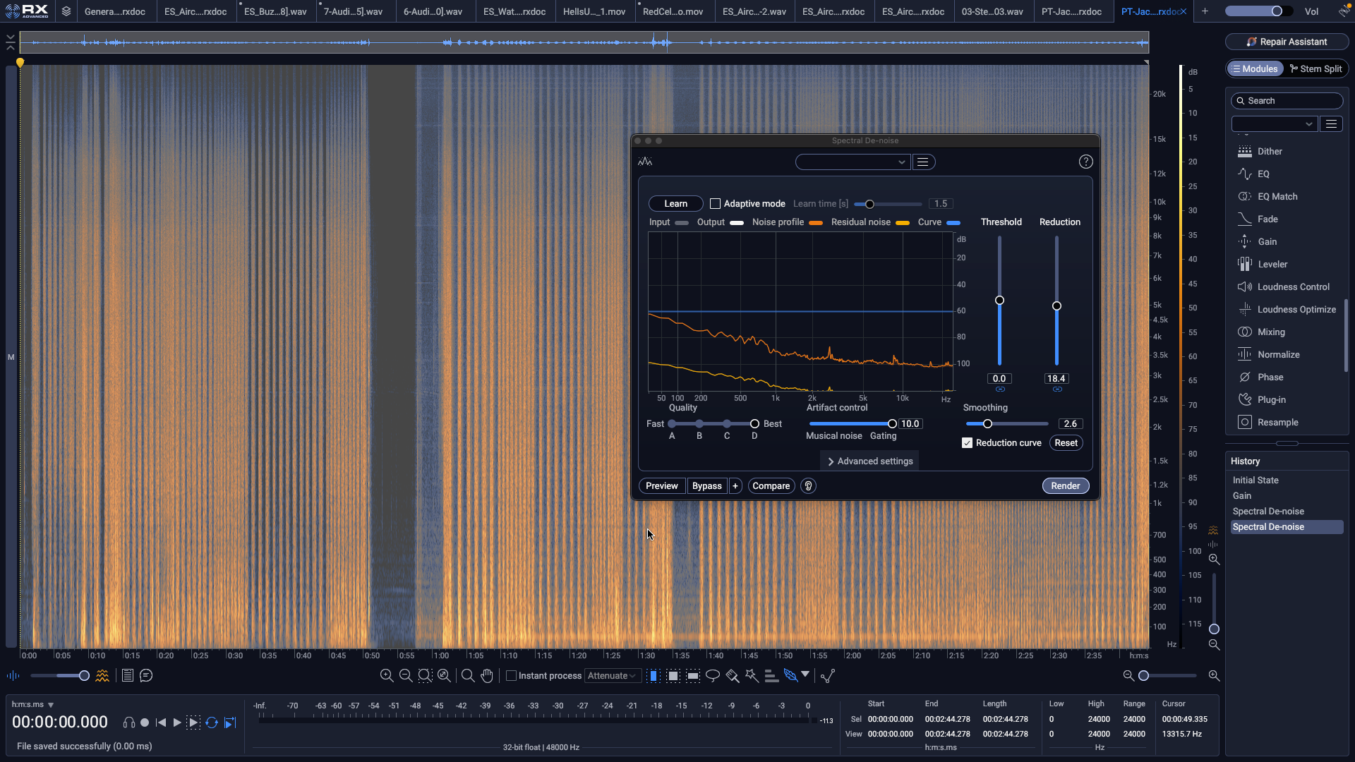Viewport: 1355px width, 762px height.
Task: Open the Spectral De-noise preset dropdown
Action: tap(852, 162)
